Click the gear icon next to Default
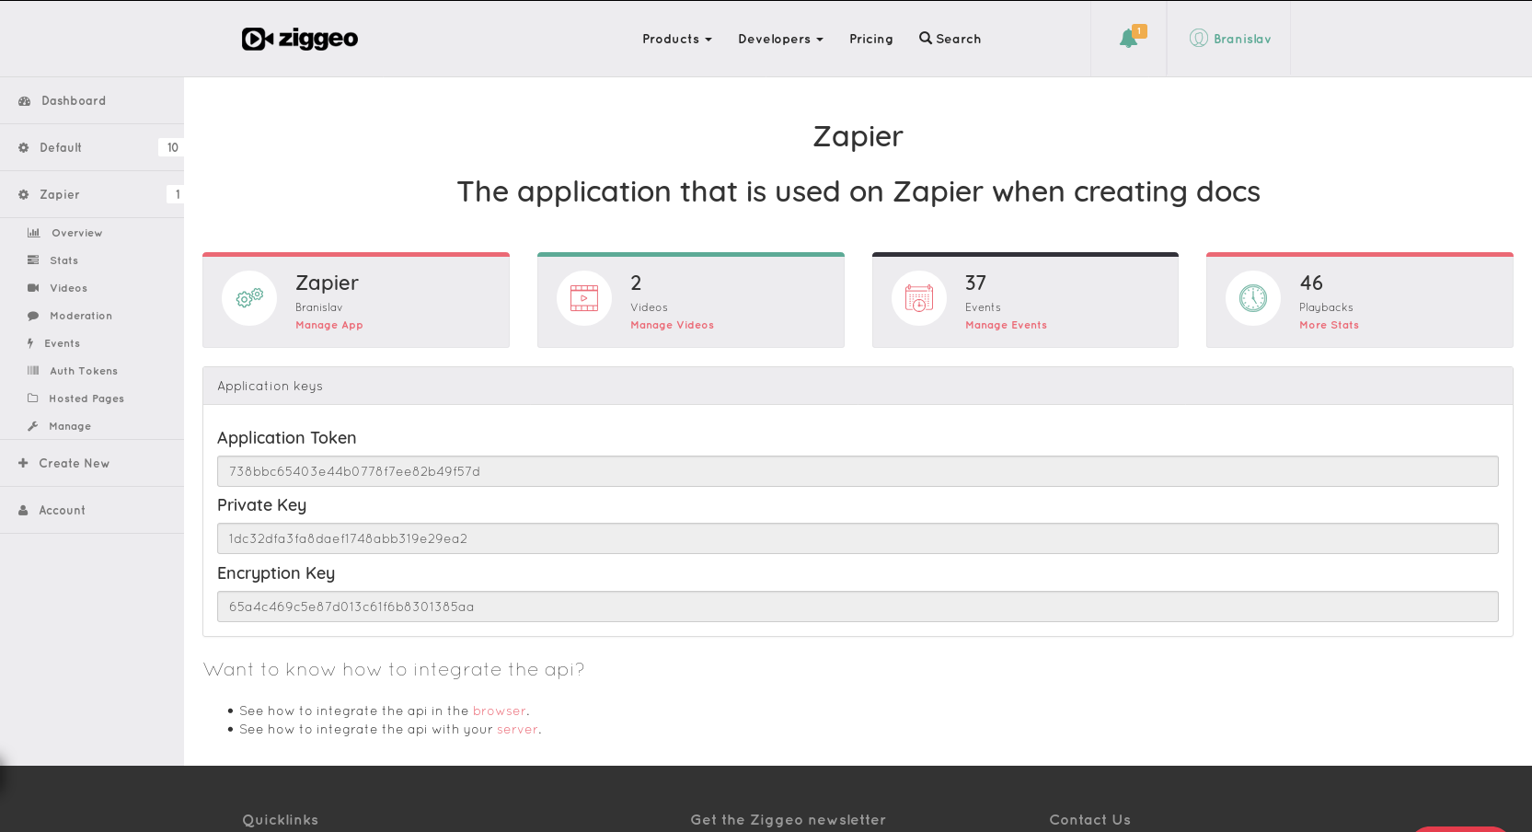Image resolution: width=1532 pixels, height=832 pixels. (24, 147)
